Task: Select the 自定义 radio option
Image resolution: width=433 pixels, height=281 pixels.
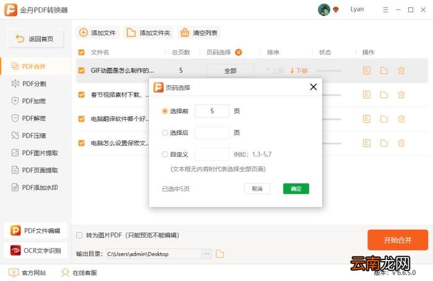Action: click(165, 154)
